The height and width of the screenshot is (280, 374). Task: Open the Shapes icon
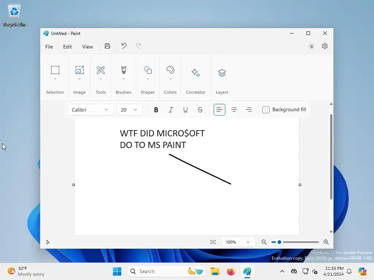coord(148,70)
